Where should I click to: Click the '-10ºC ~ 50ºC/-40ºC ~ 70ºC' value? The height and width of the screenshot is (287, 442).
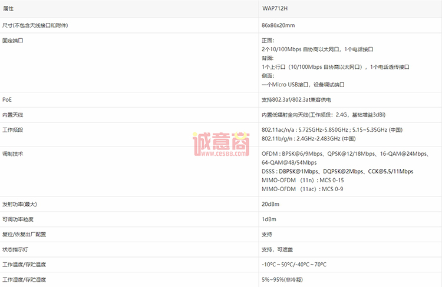tap(294, 265)
